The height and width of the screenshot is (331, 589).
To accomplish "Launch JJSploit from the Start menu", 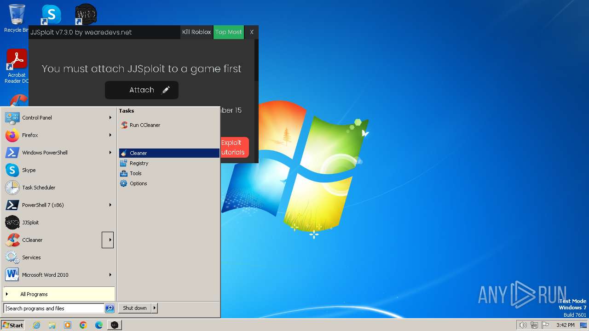I will click(59, 223).
